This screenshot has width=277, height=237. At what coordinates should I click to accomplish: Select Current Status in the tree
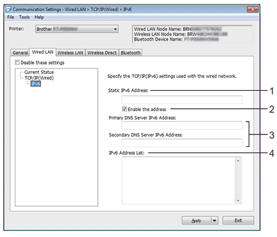coord(39,72)
